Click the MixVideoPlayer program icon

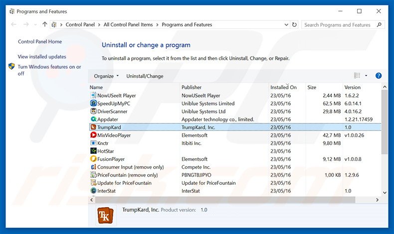coord(93,135)
